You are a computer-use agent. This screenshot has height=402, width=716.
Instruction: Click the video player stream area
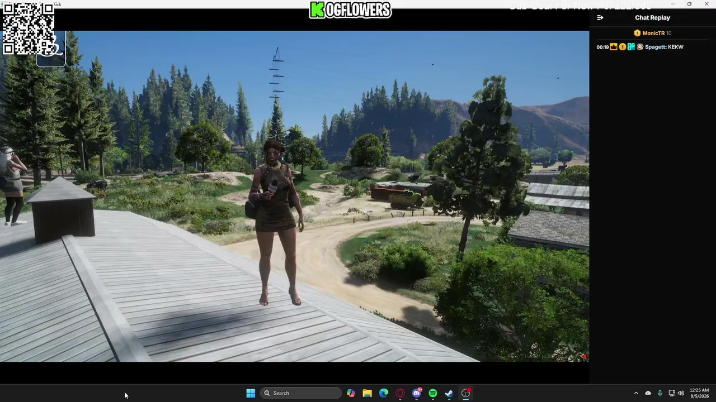click(x=294, y=196)
